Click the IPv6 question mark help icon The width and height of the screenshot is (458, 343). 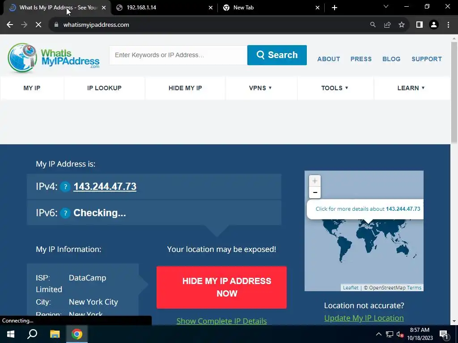pyautogui.click(x=65, y=213)
